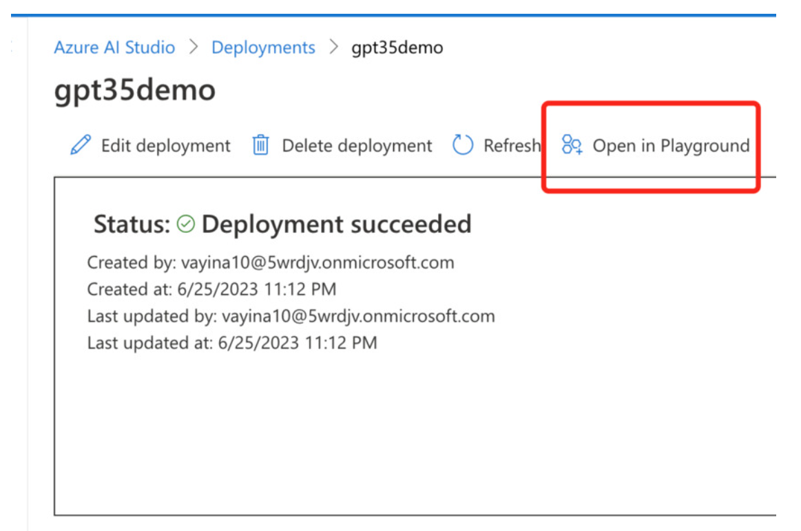Select the gpt35demo breadcrumb item
The width and height of the screenshot is (801, 531).
click(397, 48)
